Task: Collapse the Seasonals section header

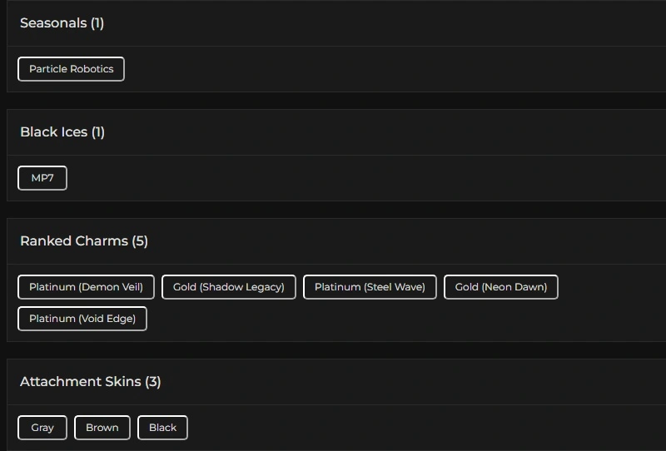Action: click(53, 23)
